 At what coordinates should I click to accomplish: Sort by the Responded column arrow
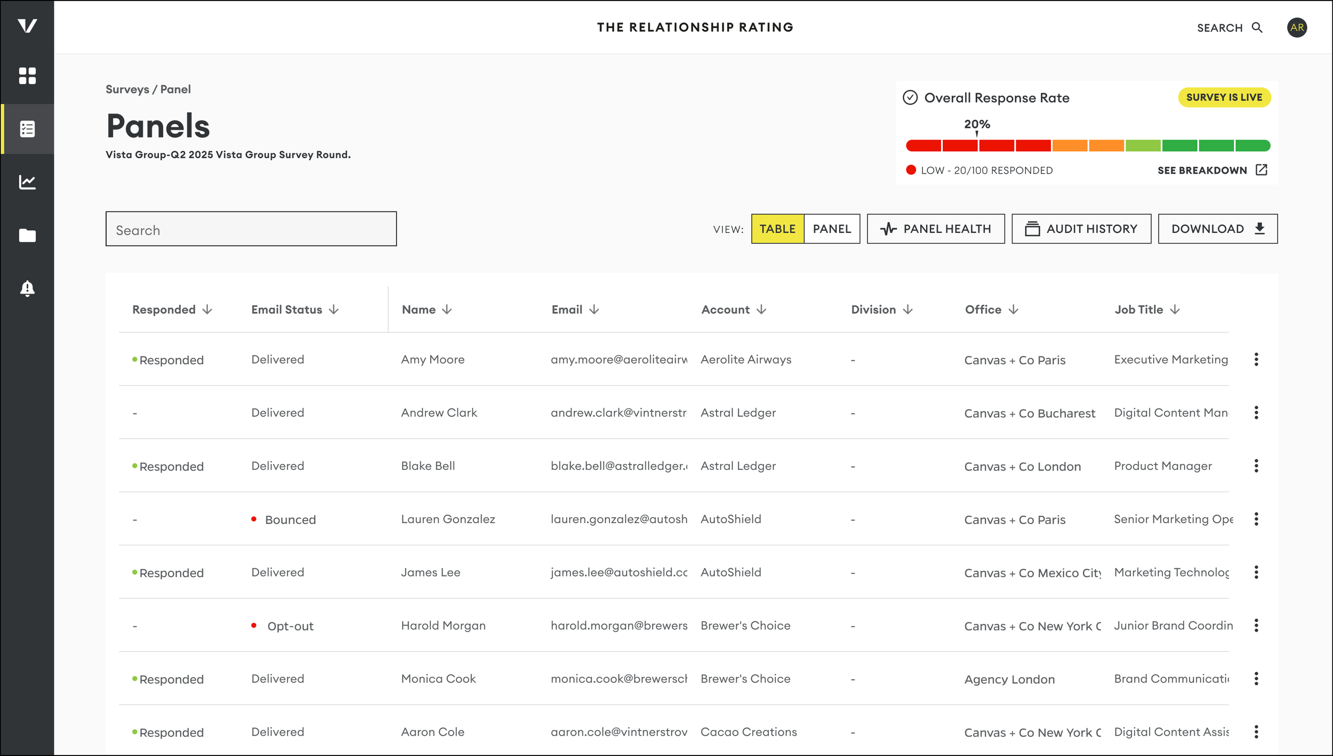207,310
